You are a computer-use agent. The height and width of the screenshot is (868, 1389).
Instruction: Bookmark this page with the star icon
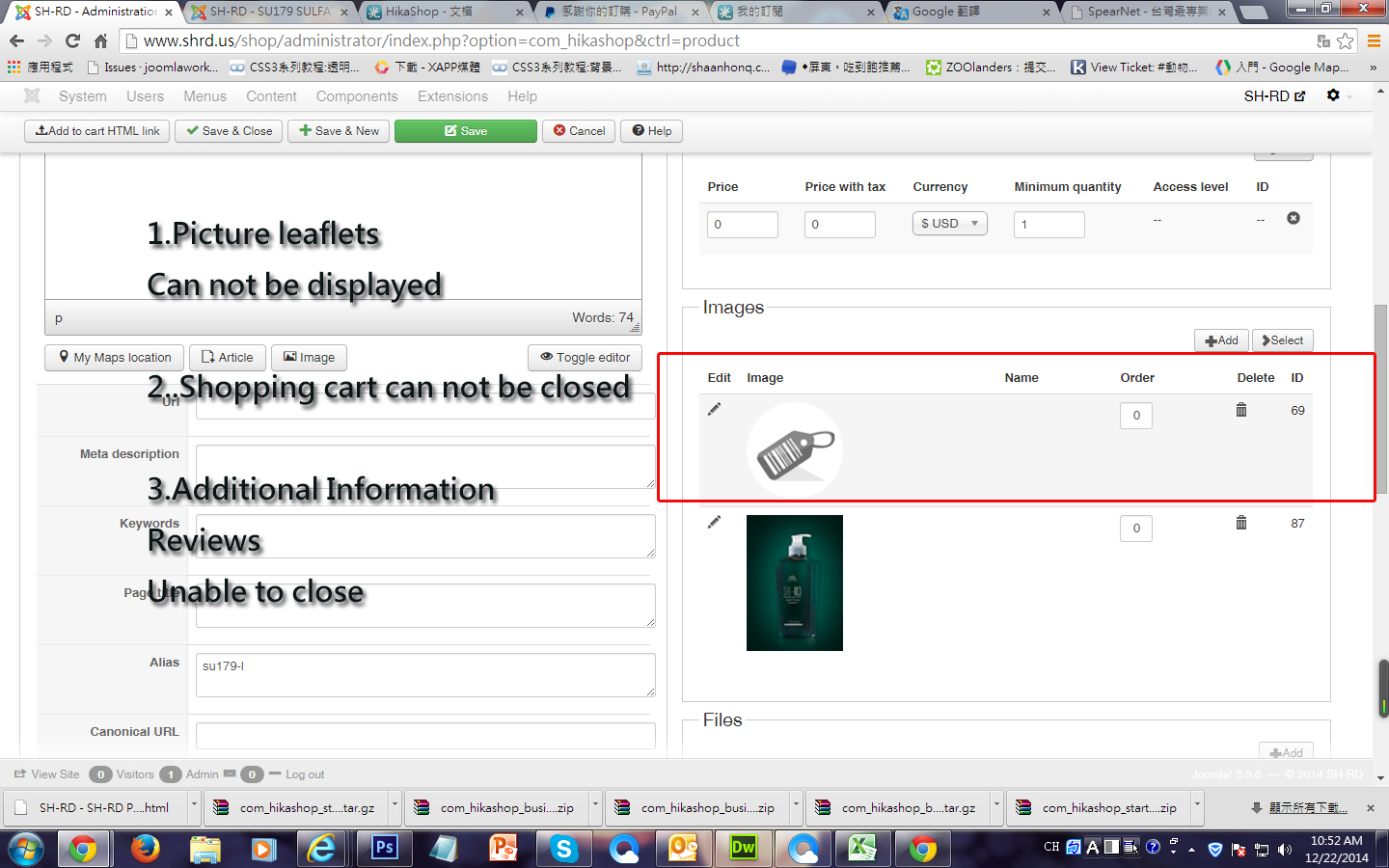pos(1346,41)
